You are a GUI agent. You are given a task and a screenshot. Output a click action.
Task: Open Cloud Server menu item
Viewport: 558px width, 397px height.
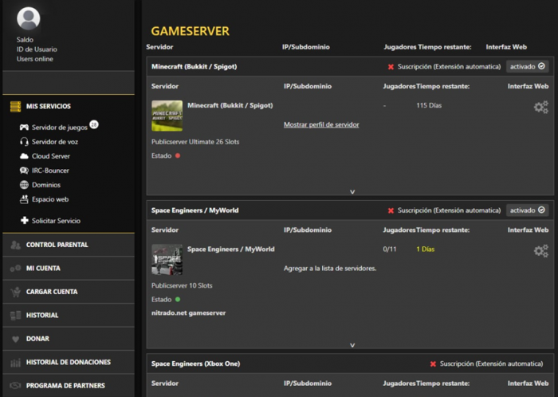coord(51,156)
